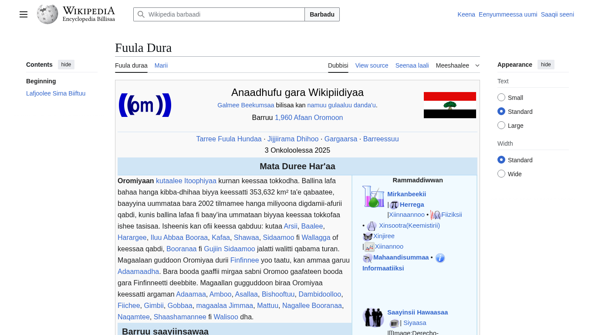Image resolution: width=595 pixels, height=335 pixels.
Task: Click the Barbadu search button
Action: coord(322,14)
